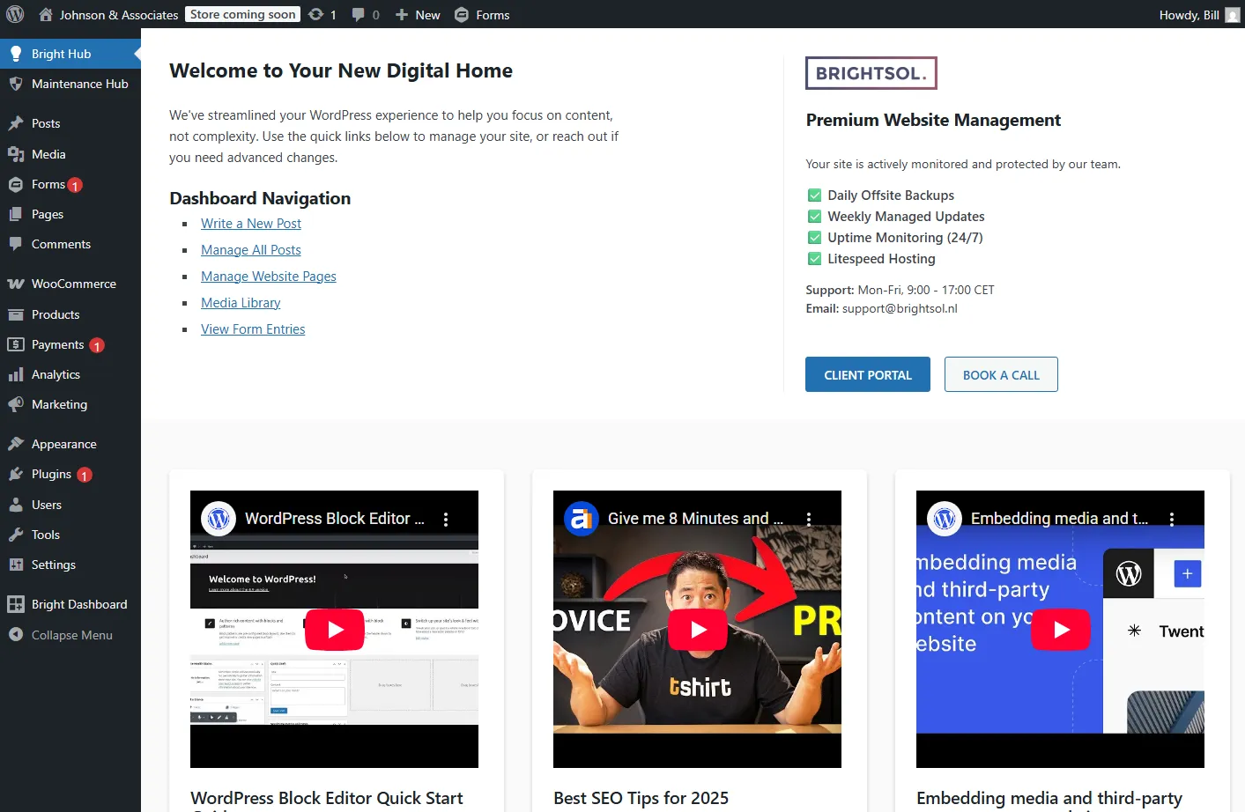Click the Embedding media video thumbnail
Viewport: 1245px width, 812px height.
pos(1060,630)
